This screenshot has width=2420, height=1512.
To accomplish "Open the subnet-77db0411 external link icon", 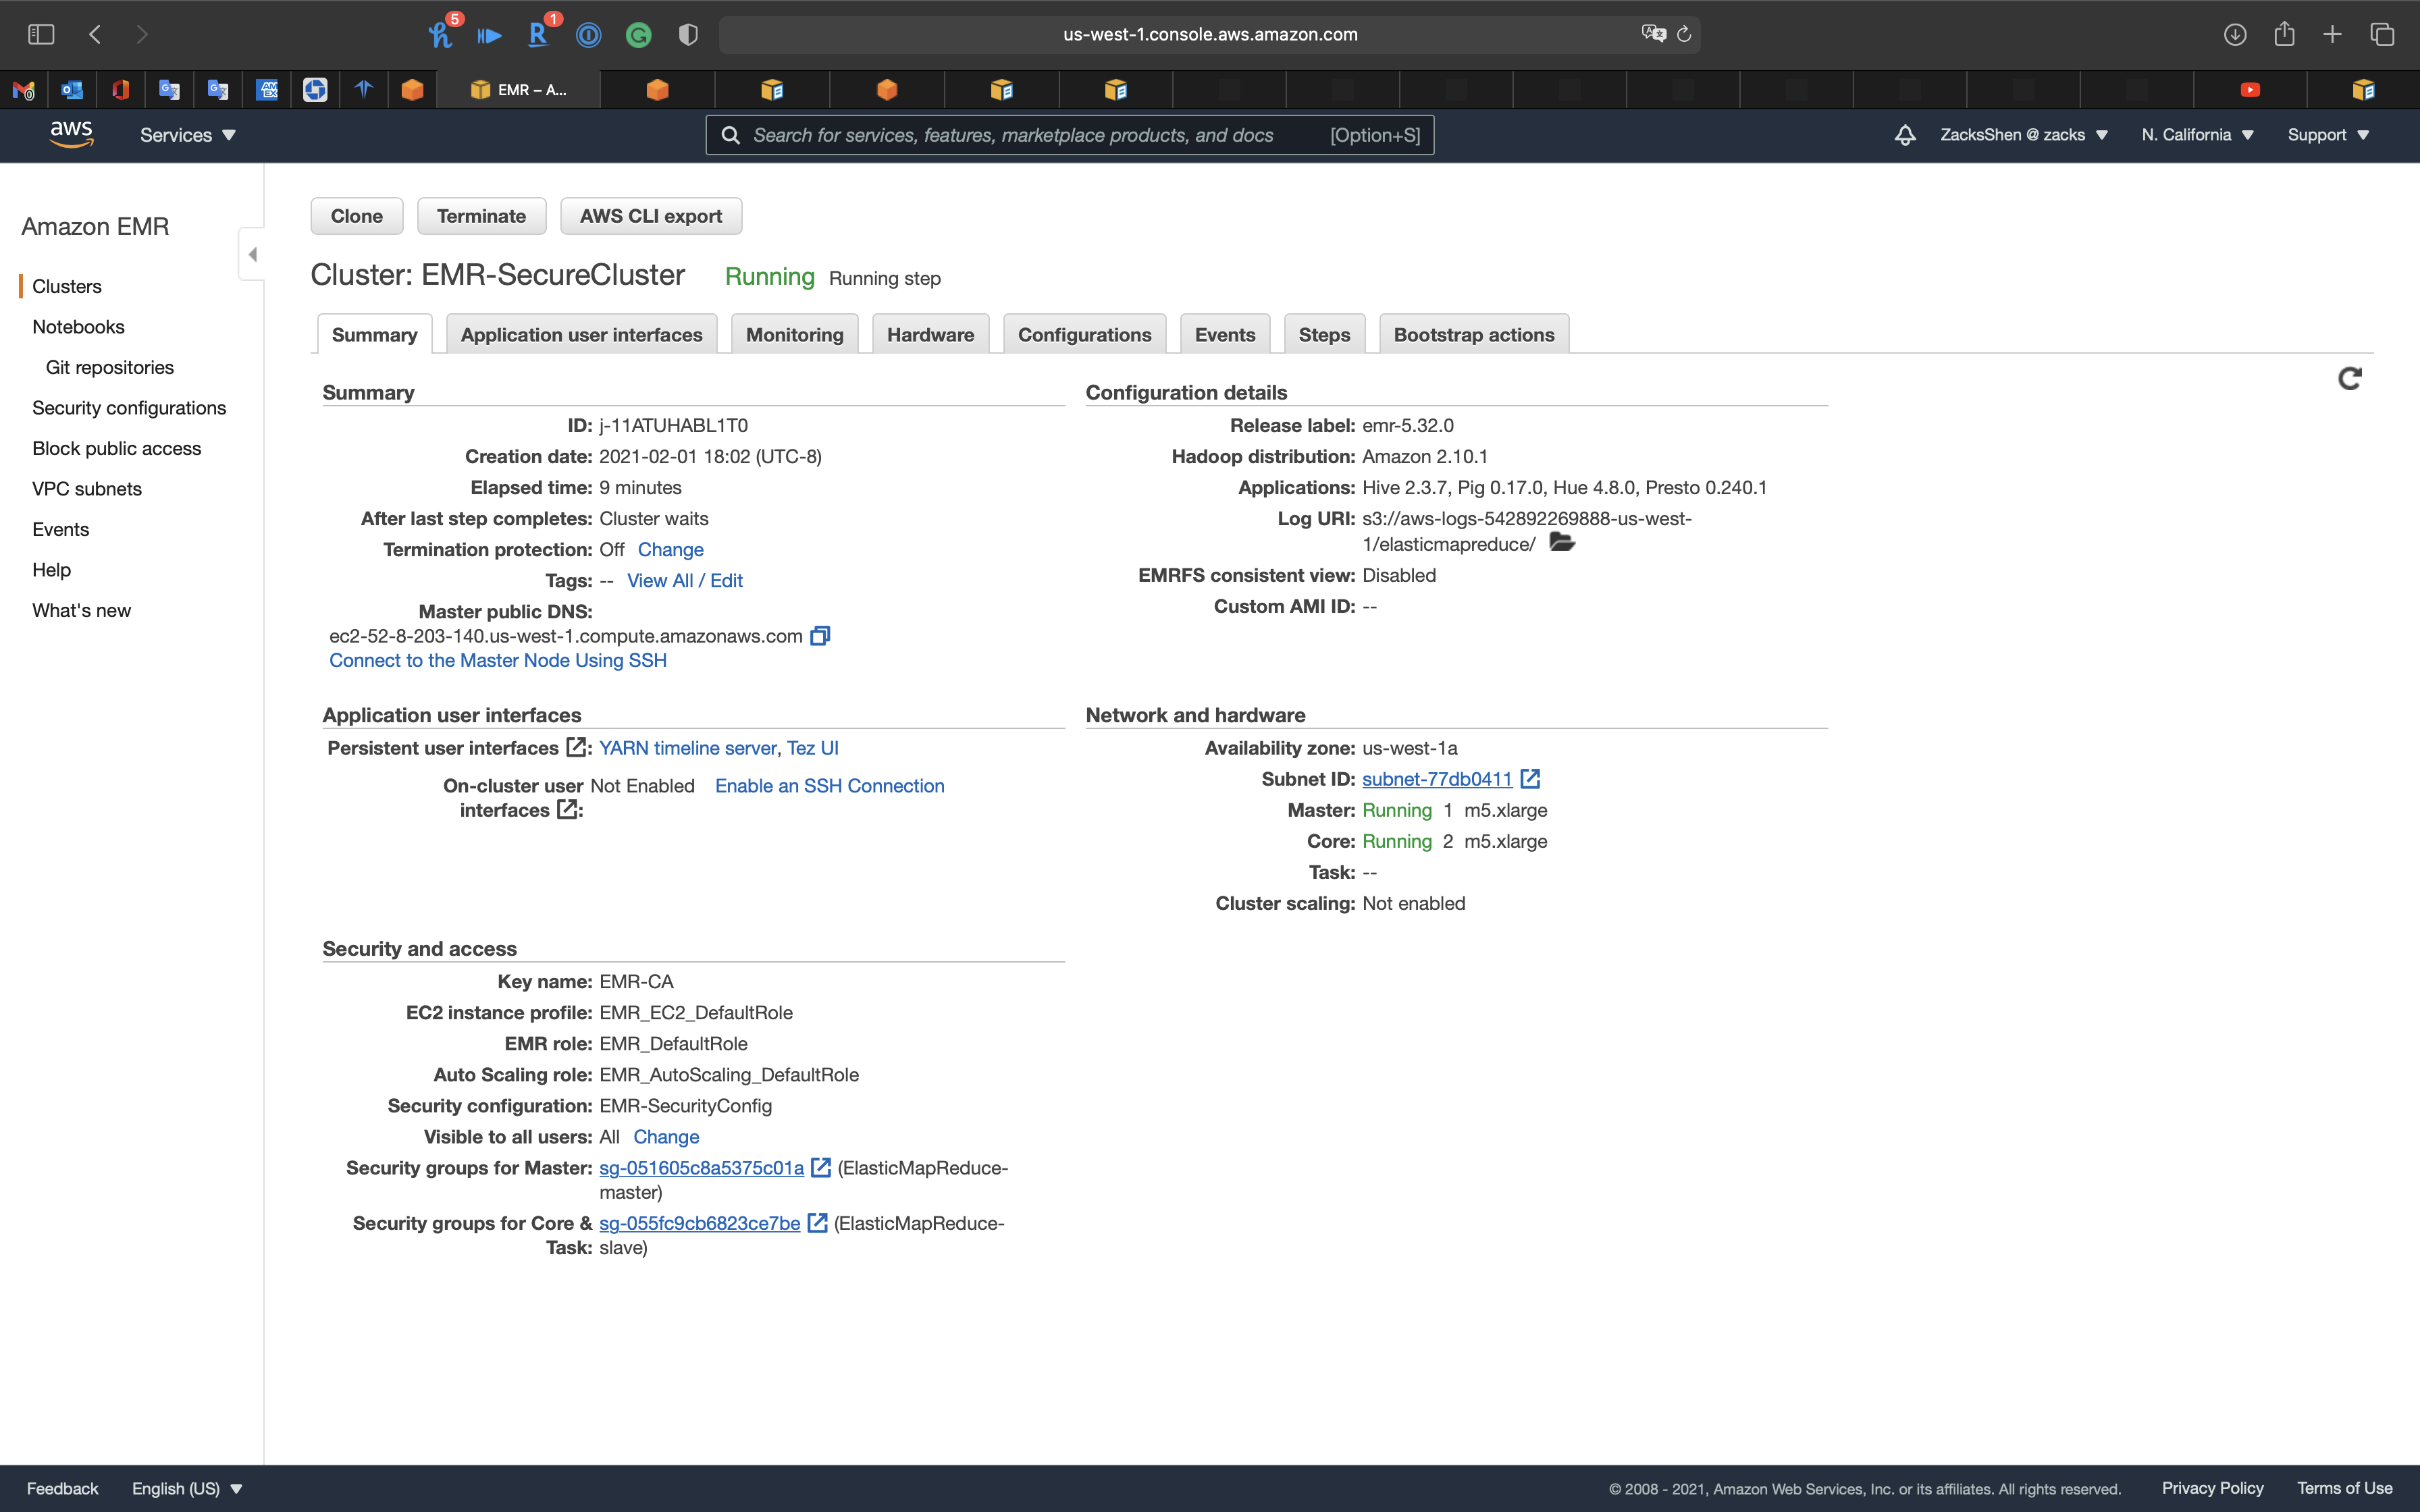I will click(1530, 779).
